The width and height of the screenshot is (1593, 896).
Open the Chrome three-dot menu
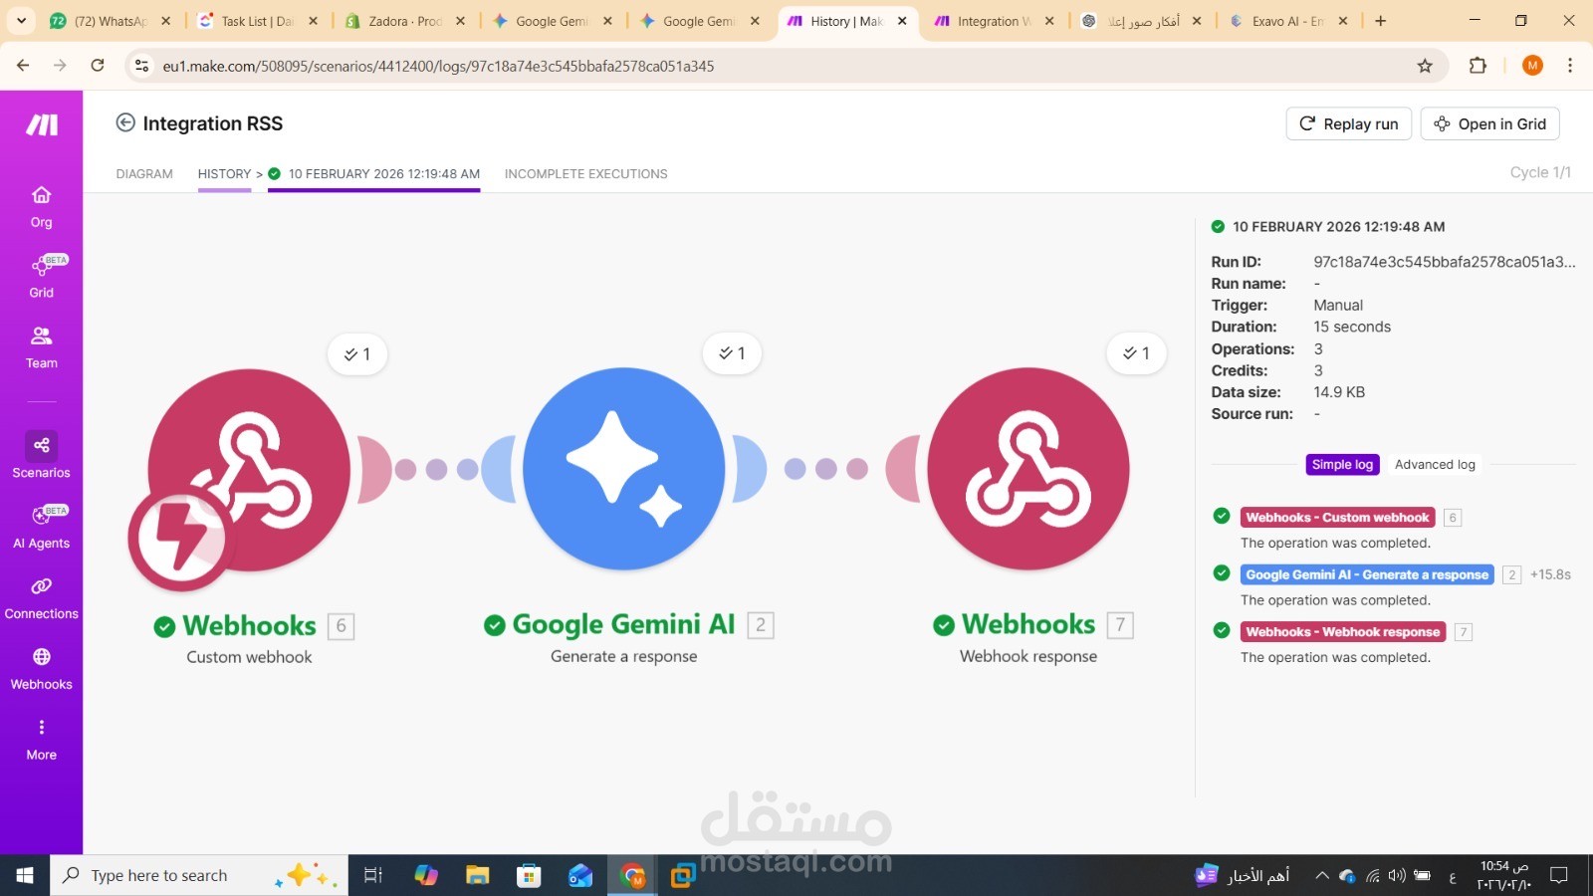(1570, 66)
